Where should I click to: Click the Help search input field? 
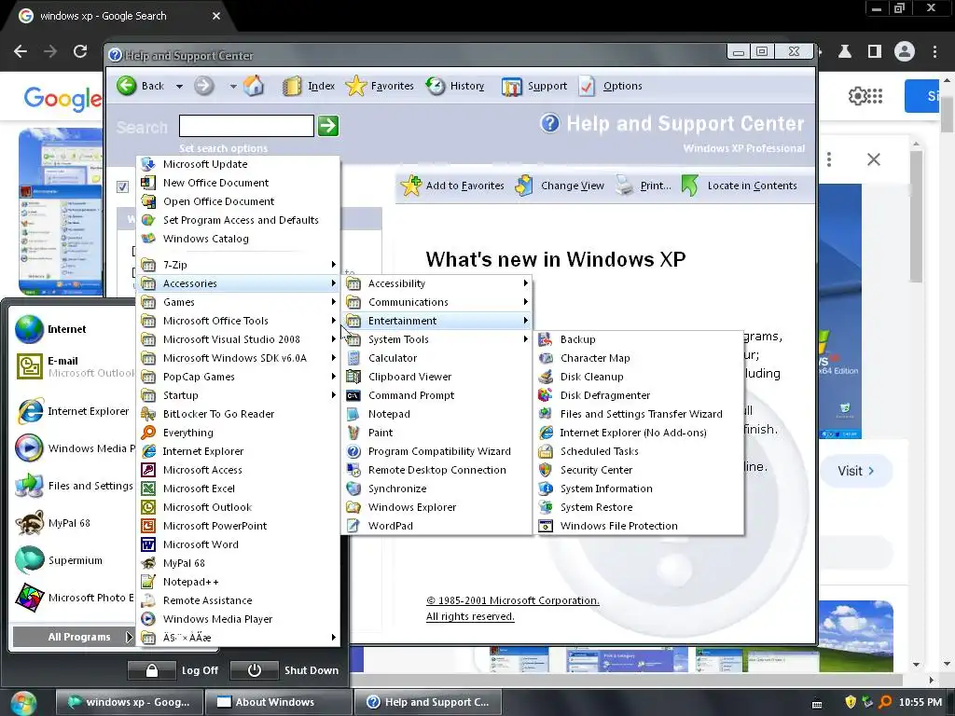(x=246, y=126)
